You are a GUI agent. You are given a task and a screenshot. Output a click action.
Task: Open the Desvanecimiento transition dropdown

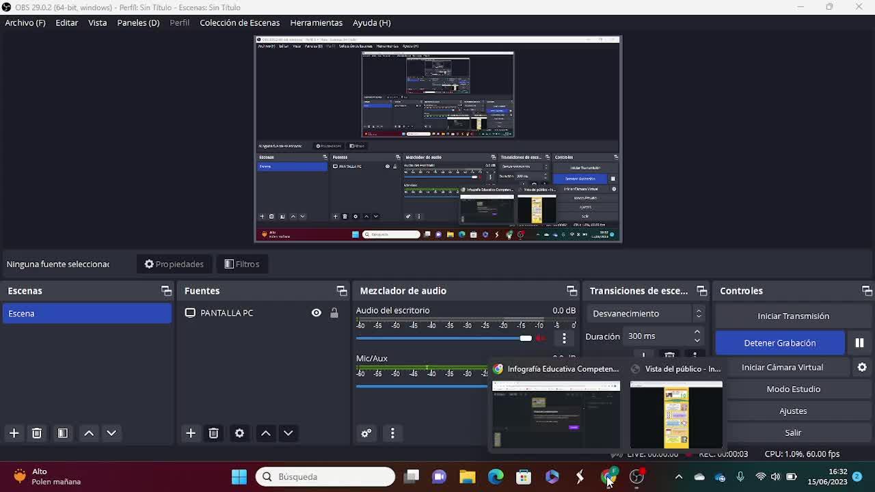coord(645,313)
